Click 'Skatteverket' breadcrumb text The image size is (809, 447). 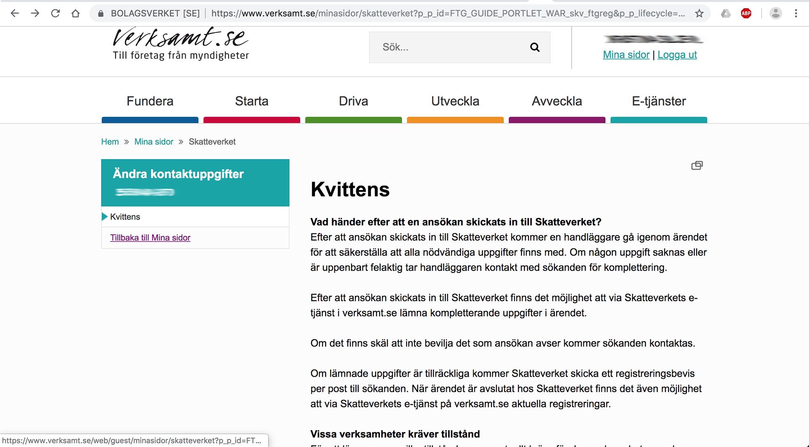click(212, 142)
